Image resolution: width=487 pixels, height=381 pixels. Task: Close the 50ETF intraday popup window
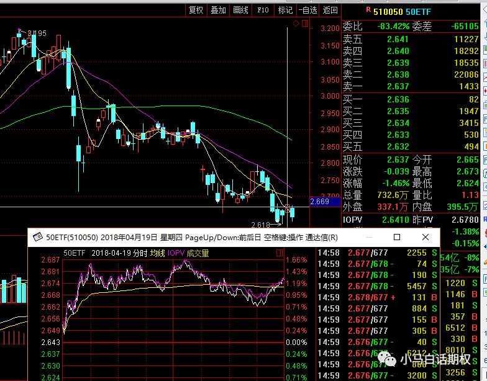click(426, 237)
